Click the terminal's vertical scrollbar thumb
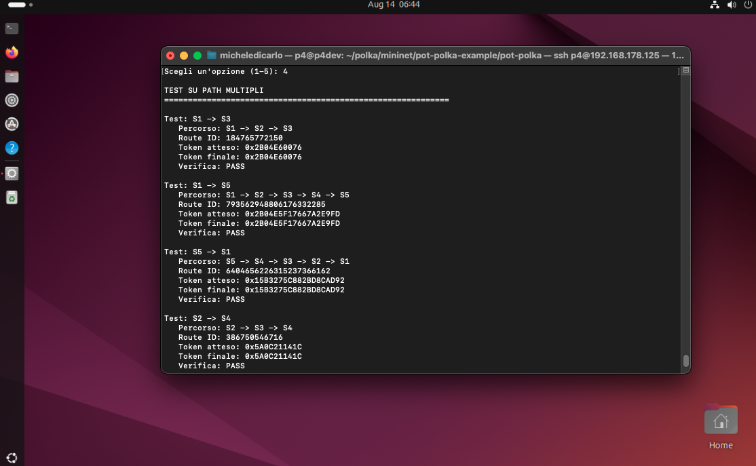This screenshot has height=466, width=756. (685, 360)
